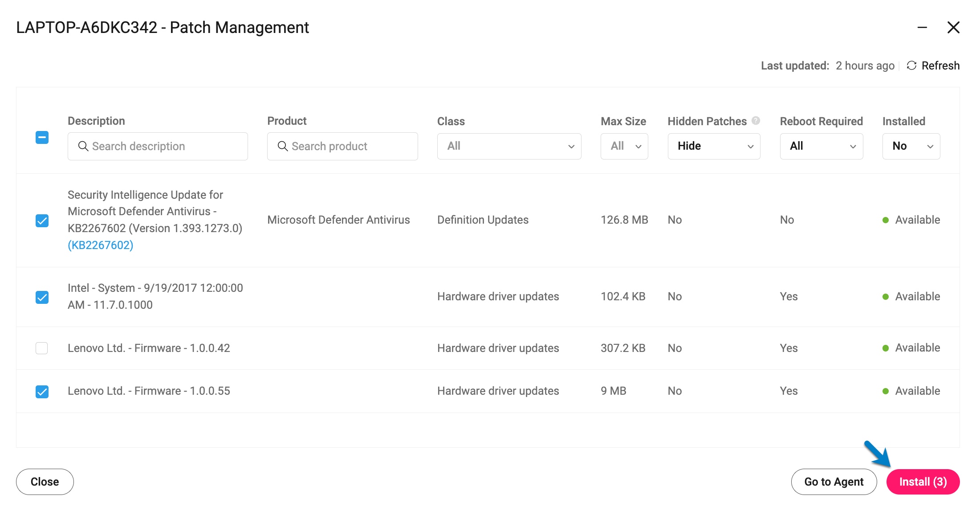Uncheck the Intel System 11.7.0.1000 checkbox
976x507 pixels.
(x=42, y=297)
